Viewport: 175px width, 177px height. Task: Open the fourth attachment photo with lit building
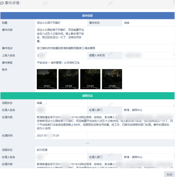(x=112, y=79)
